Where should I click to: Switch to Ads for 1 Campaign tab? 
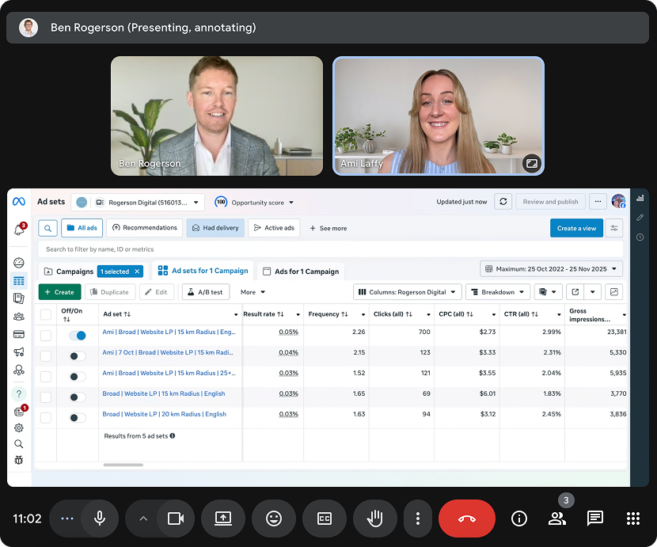coord(301,272)
